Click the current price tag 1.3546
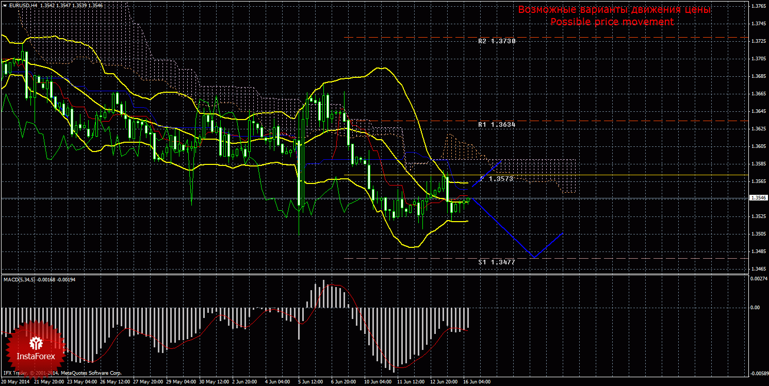 click(758, 198)
